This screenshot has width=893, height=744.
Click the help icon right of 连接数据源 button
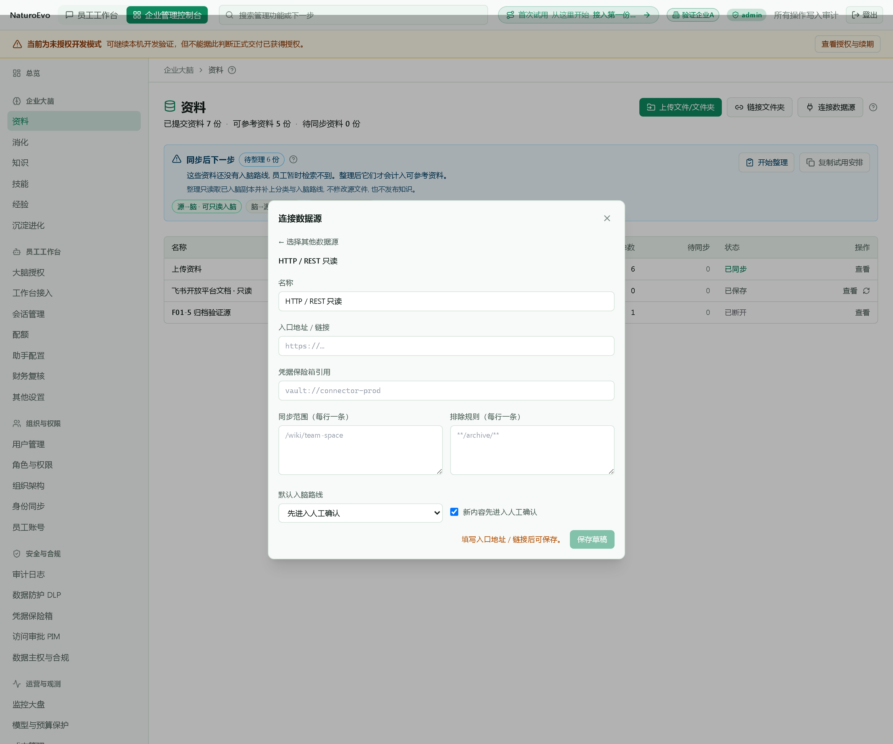tap(873, 107)
